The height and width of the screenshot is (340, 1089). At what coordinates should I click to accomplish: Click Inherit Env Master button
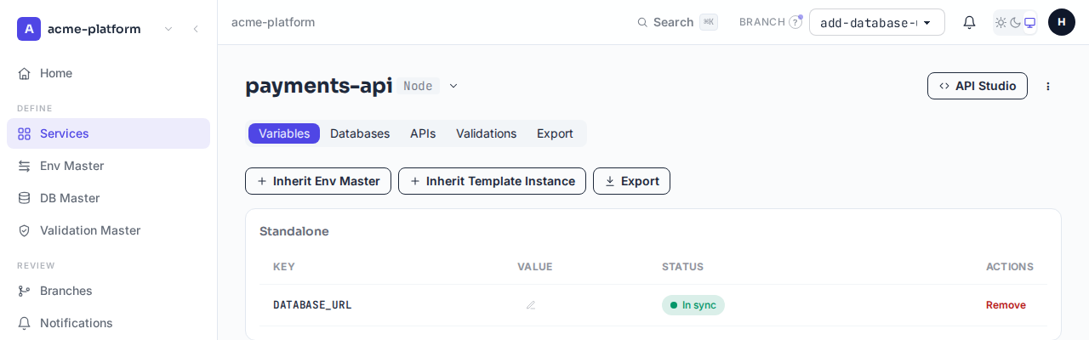click(318, 181)
